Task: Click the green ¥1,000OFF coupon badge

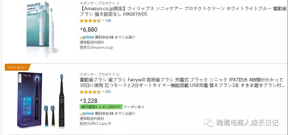Action: [x=101, y=107]
